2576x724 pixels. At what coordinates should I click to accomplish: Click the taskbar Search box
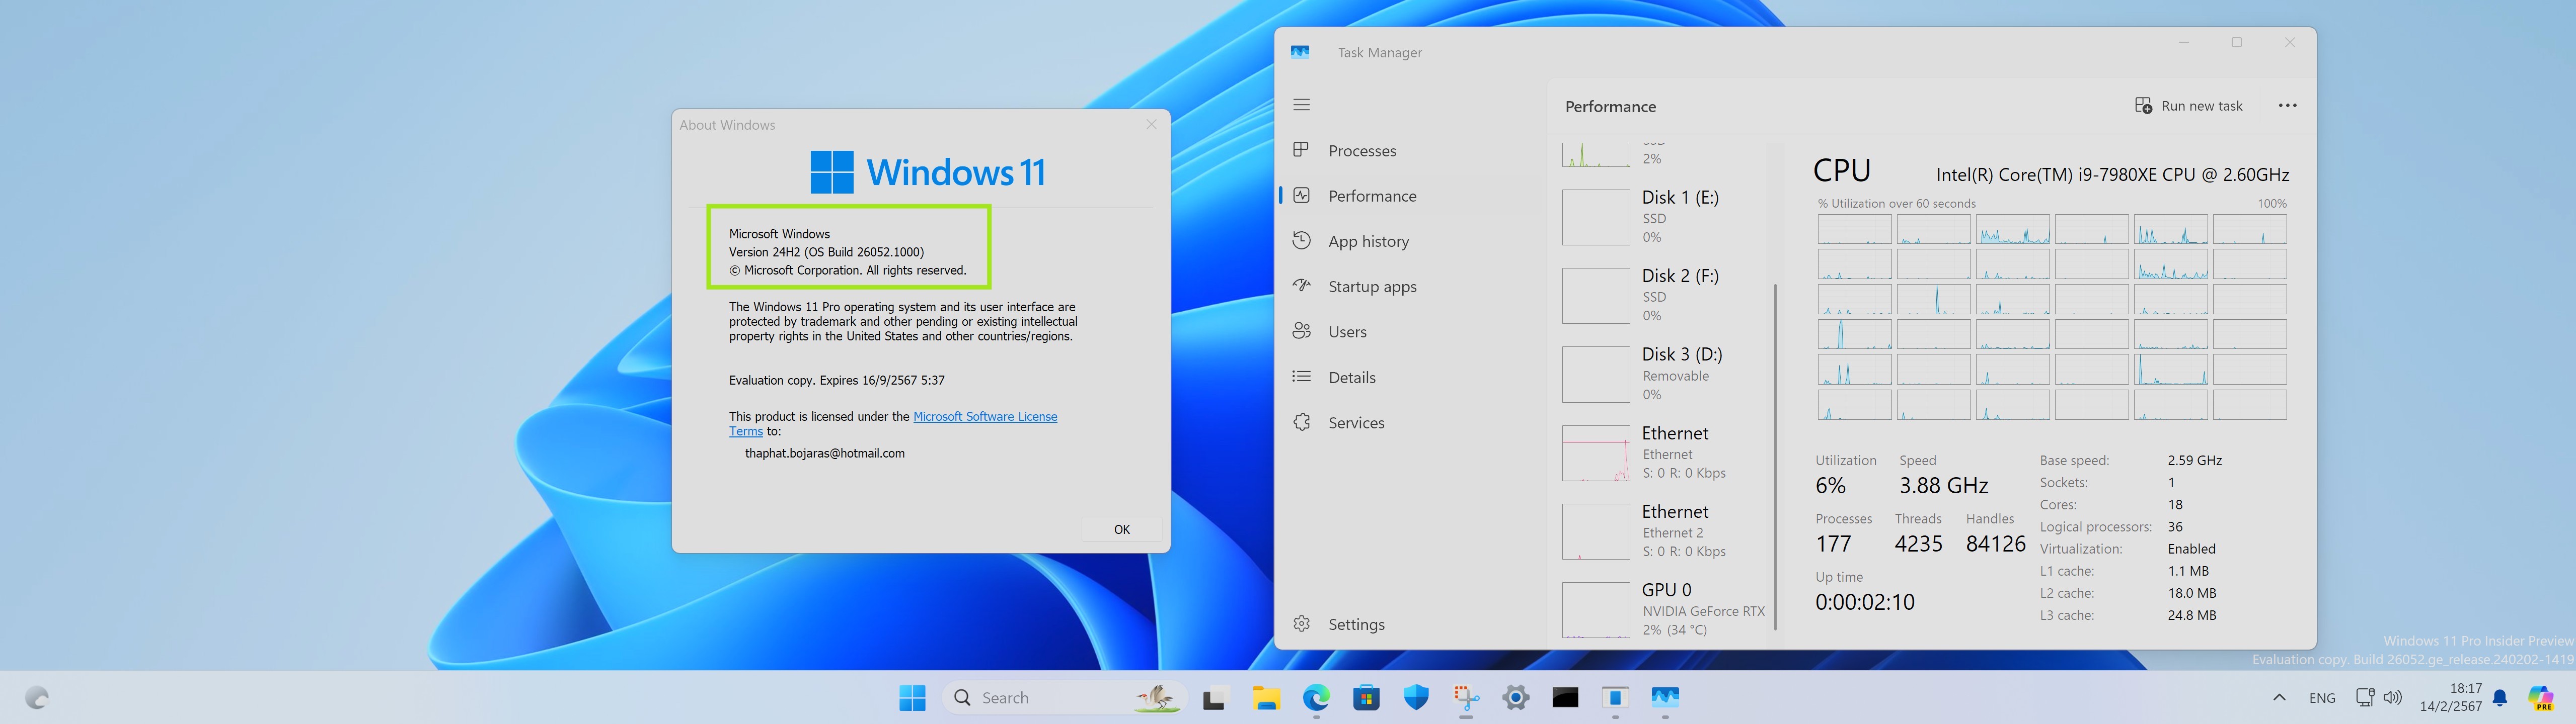click(1064, 697)
